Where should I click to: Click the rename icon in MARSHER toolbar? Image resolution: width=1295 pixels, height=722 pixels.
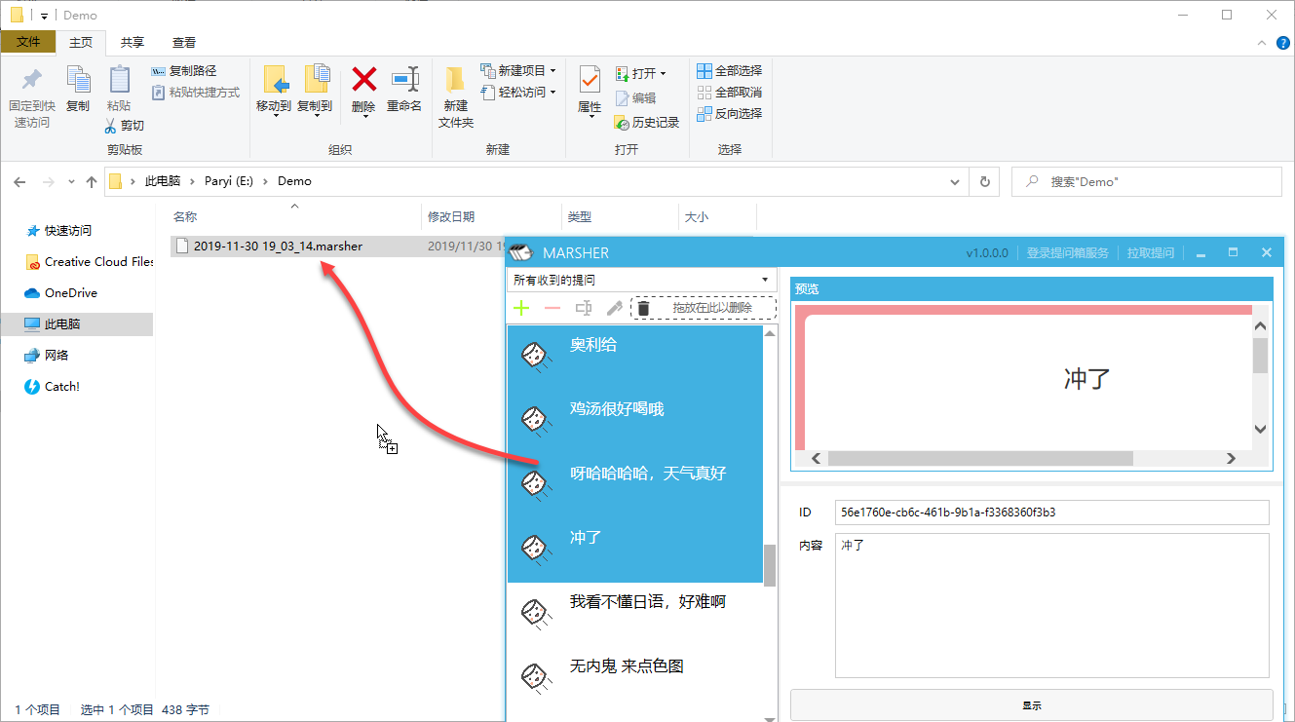[x=584, y=309]
